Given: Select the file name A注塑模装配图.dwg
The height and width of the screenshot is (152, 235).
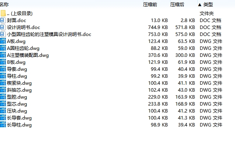Looking at the screenshot, I should [x=28, y=55].
